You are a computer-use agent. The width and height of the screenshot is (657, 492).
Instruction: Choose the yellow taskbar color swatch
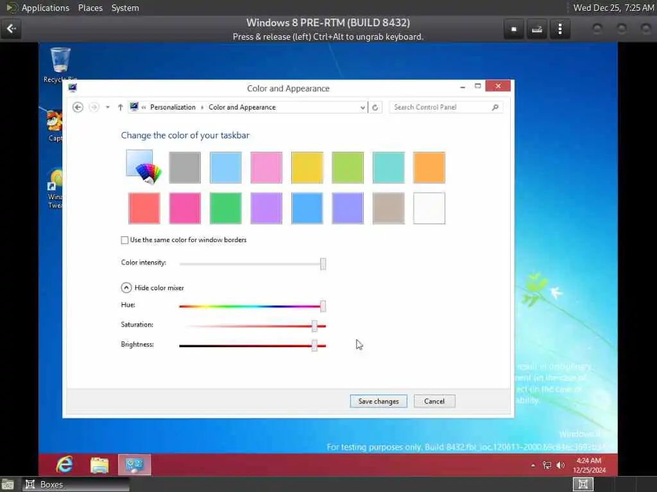[x=307, y=167]
